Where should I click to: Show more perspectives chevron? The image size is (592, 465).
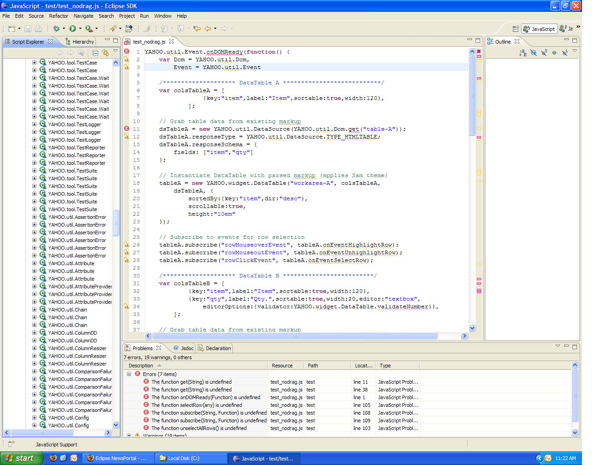(578, 27)
